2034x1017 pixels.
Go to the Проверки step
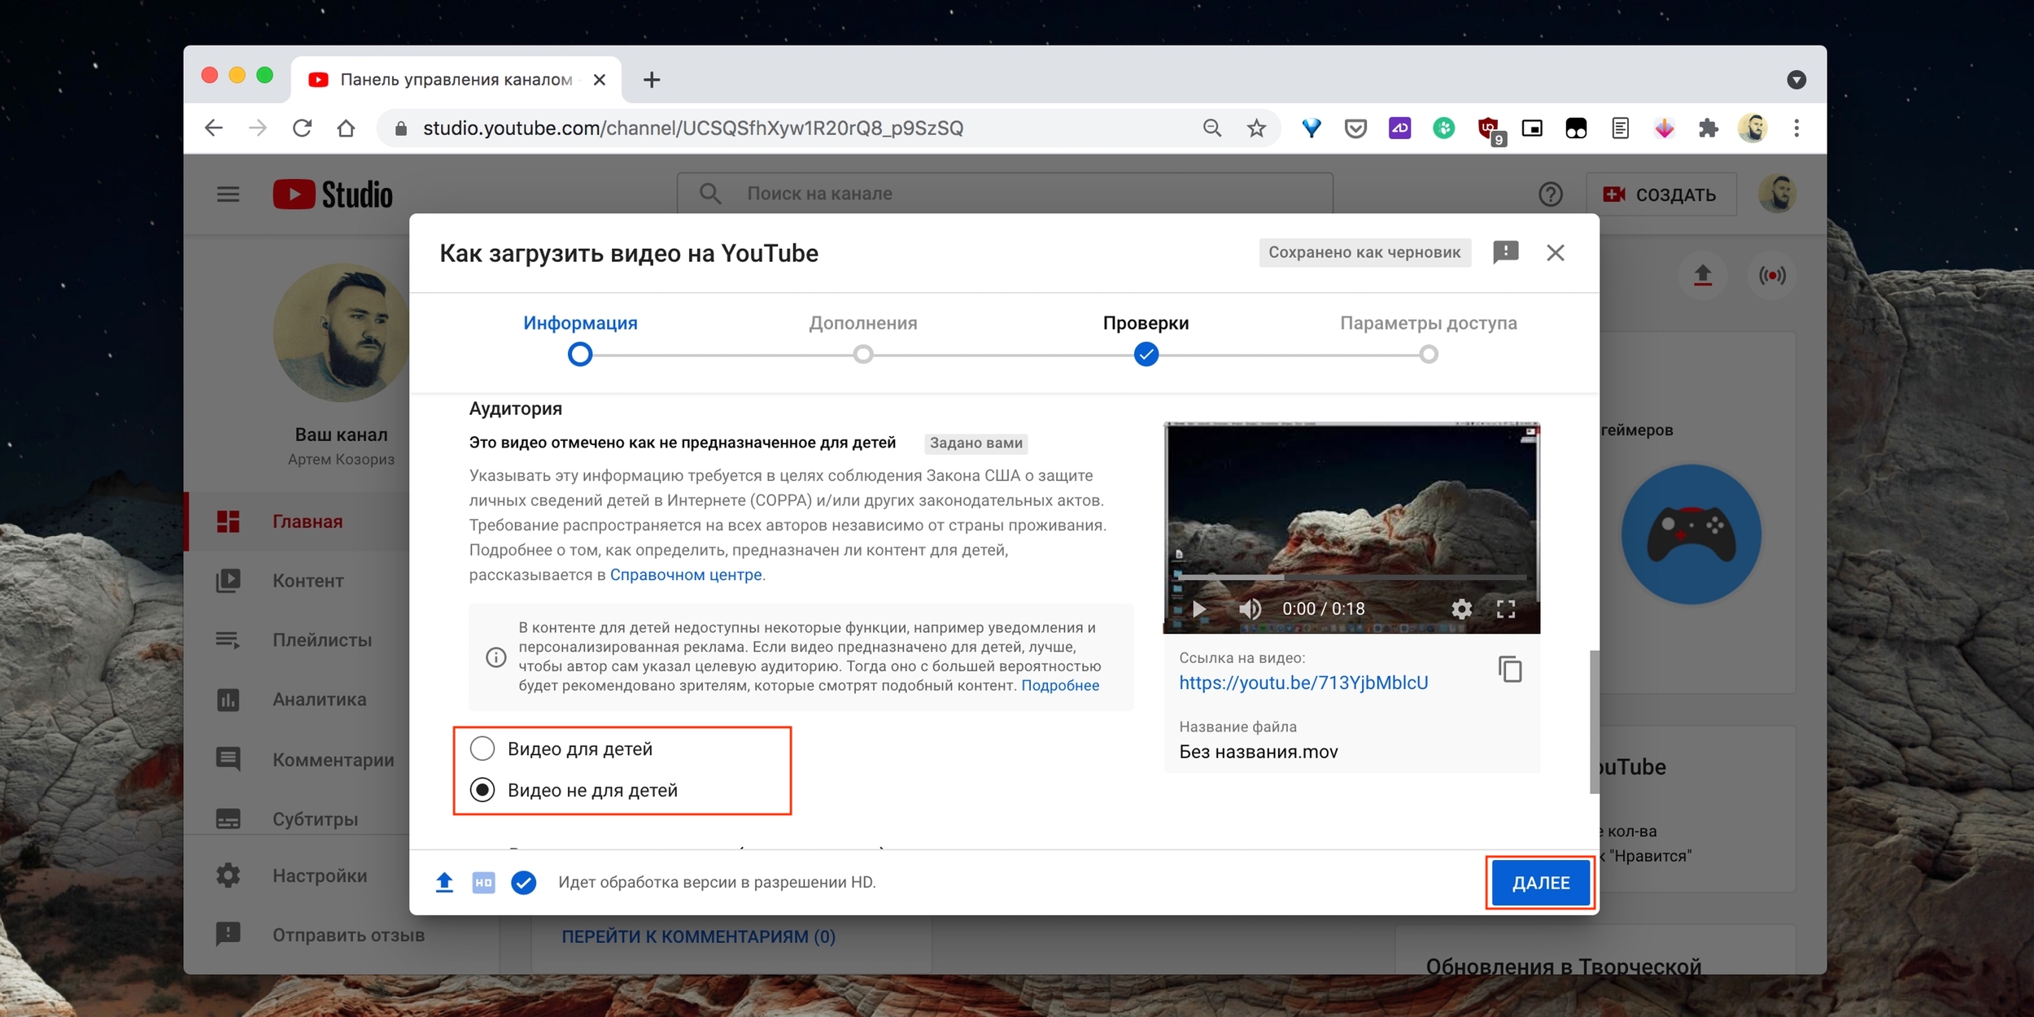[x=1146, y=323]
